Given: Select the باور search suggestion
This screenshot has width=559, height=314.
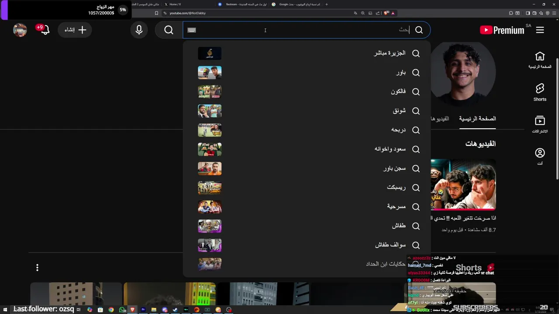Looking at the screenshot, I should tap(307, 72).
